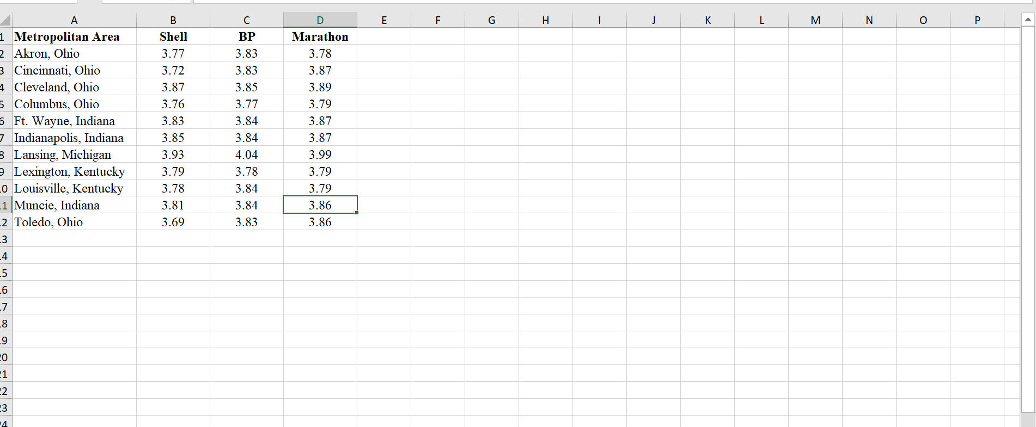This screenshot has width=1036, height=427.
Task: Click BP price 3.77 for Columbus
Action: click(247, 104)
